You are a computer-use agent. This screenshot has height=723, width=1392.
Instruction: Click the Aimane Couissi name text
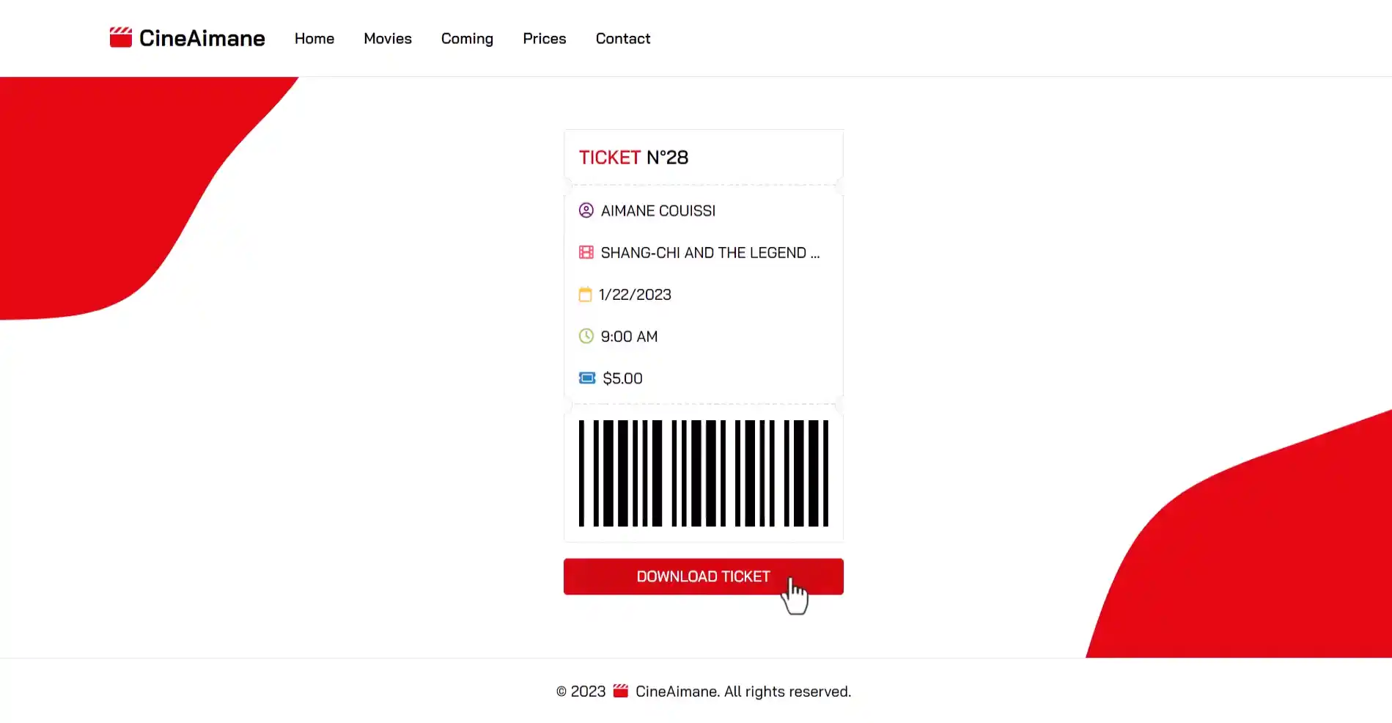pos(658,210)
